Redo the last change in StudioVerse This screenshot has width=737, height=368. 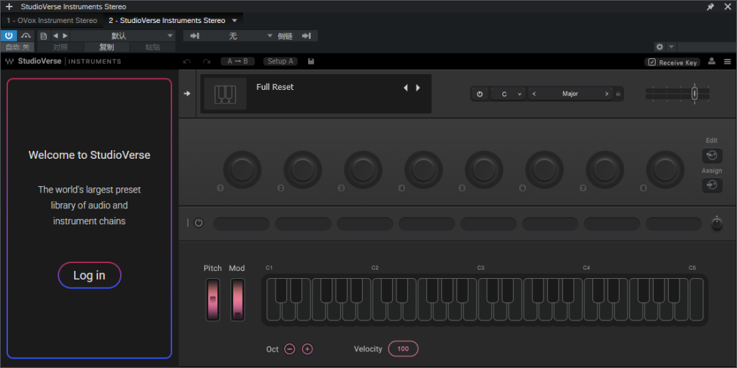pos(207,62)
